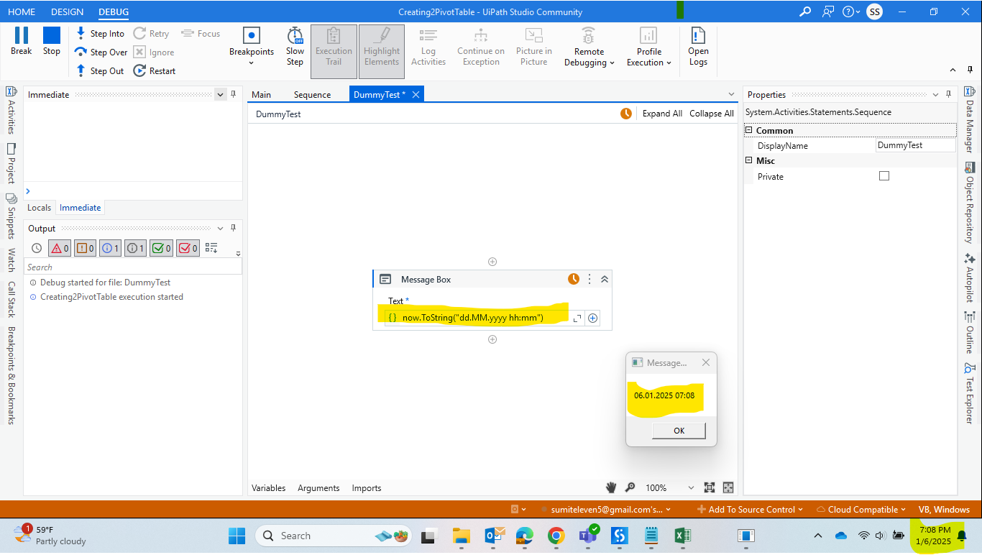Switch to the HOME ribbon tab
Screen dimensions: 982x555
tap(22, 12)
